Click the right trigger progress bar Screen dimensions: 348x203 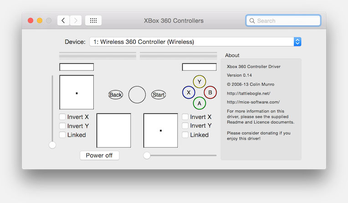[x=178, y=56]
